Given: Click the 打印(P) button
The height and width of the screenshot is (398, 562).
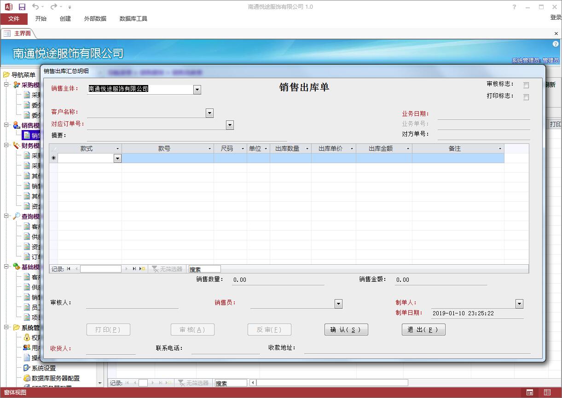Looking at the screenshot, I should click(x=108, y=330).
